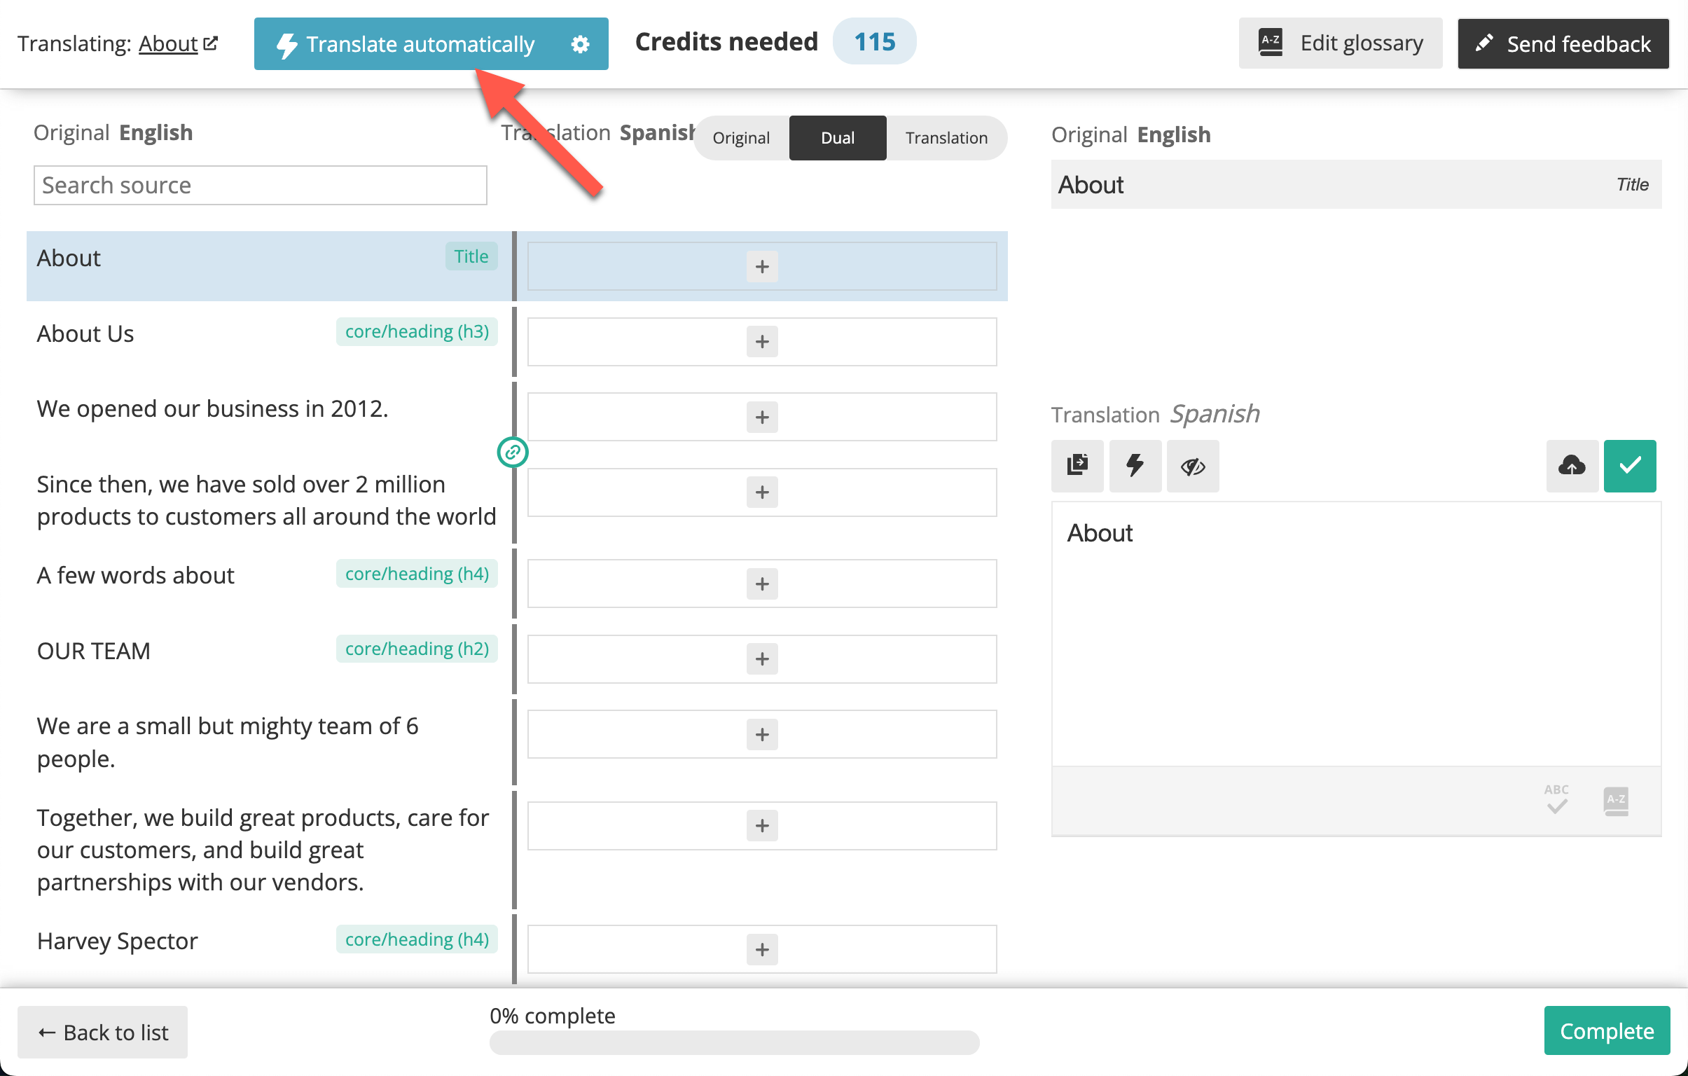Open glossary A-Z icon below editor
This screenshot has height=1076, width=1688.
pos(1616,801)
